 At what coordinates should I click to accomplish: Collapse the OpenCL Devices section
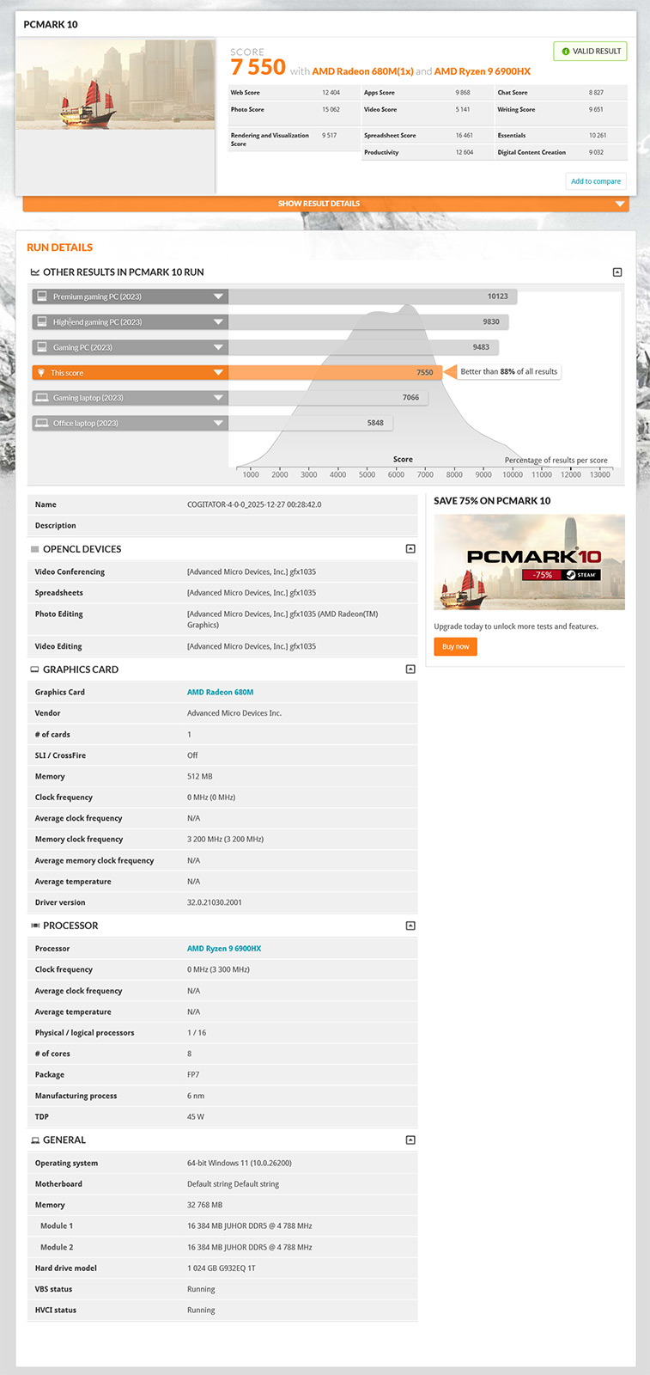410,549
